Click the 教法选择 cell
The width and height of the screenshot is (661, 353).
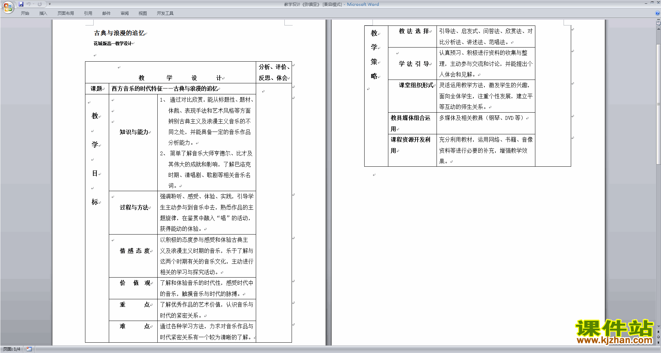412,37
